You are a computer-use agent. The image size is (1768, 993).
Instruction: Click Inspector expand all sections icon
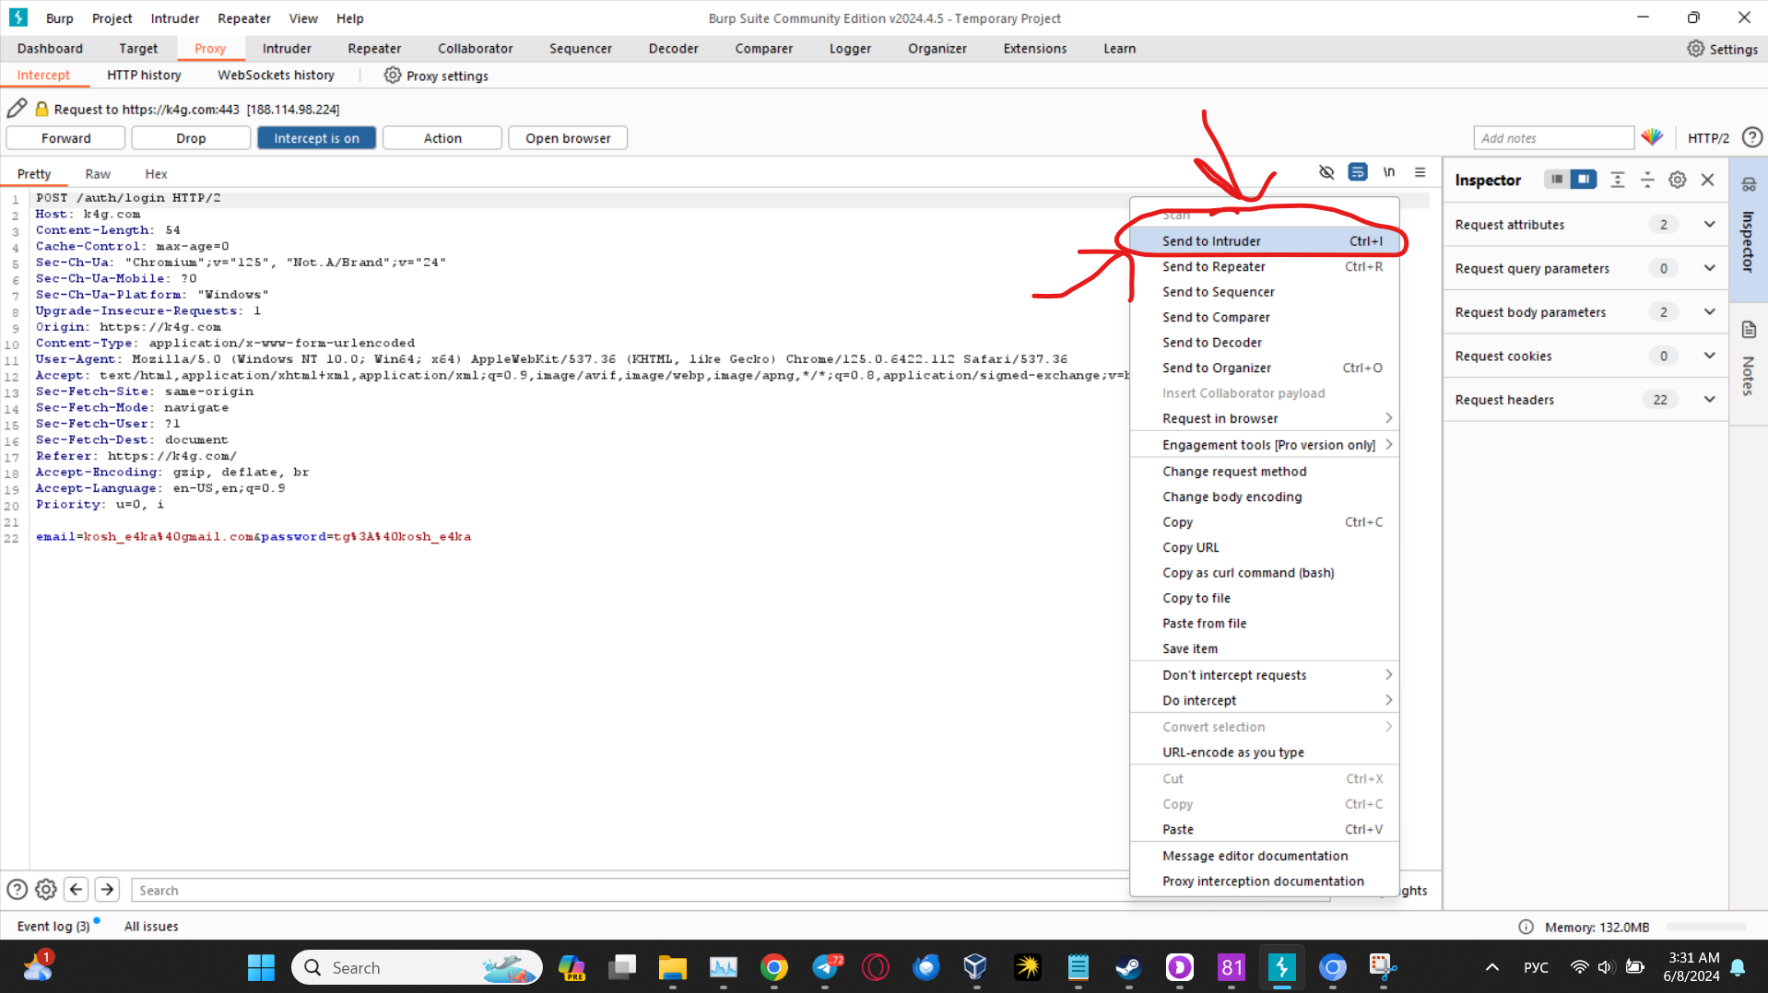point(1618,180)
